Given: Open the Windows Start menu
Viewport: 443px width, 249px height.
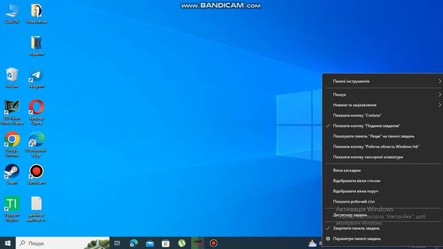Looking at the screenshot, I should (8, 243).
